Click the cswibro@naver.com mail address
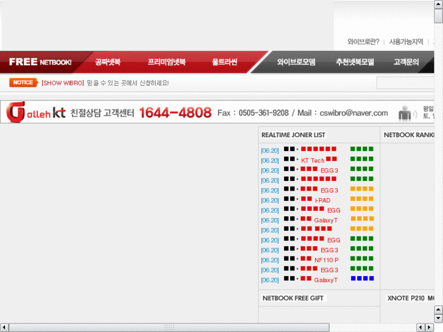The width and height of the screenshot is (443, 332). (x=353, y=113)
